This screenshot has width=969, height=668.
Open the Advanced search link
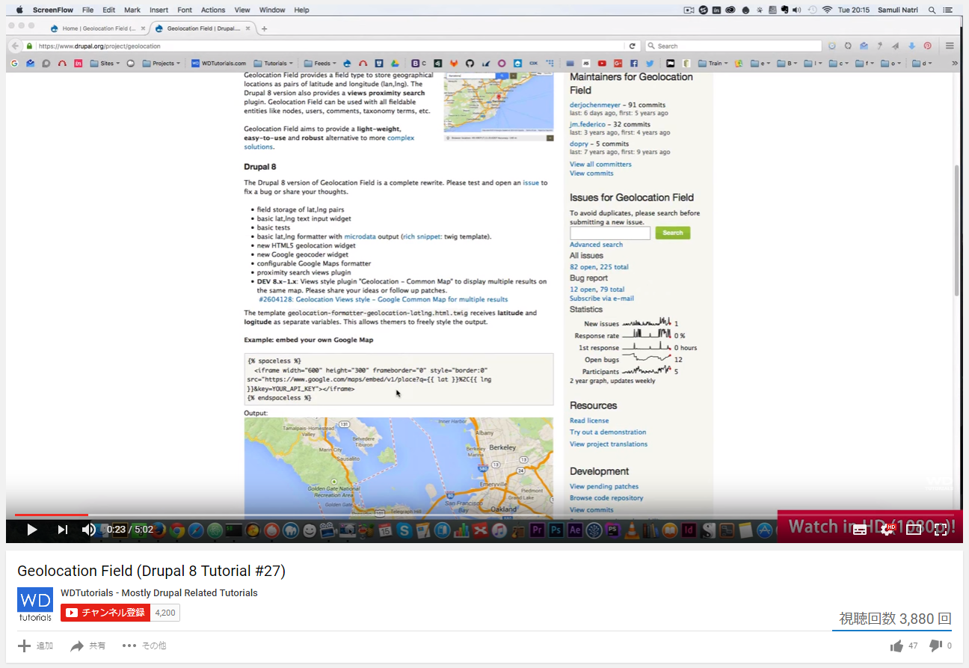(x=596, y=245)
